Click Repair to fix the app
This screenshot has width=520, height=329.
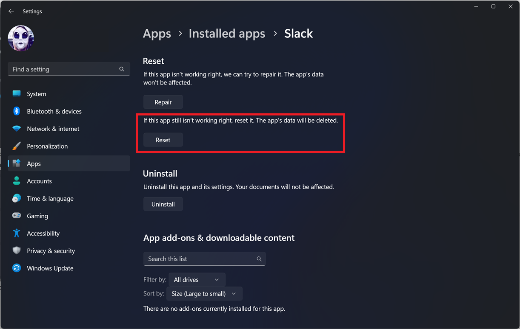pyautogui.click(x=163, y=101)
